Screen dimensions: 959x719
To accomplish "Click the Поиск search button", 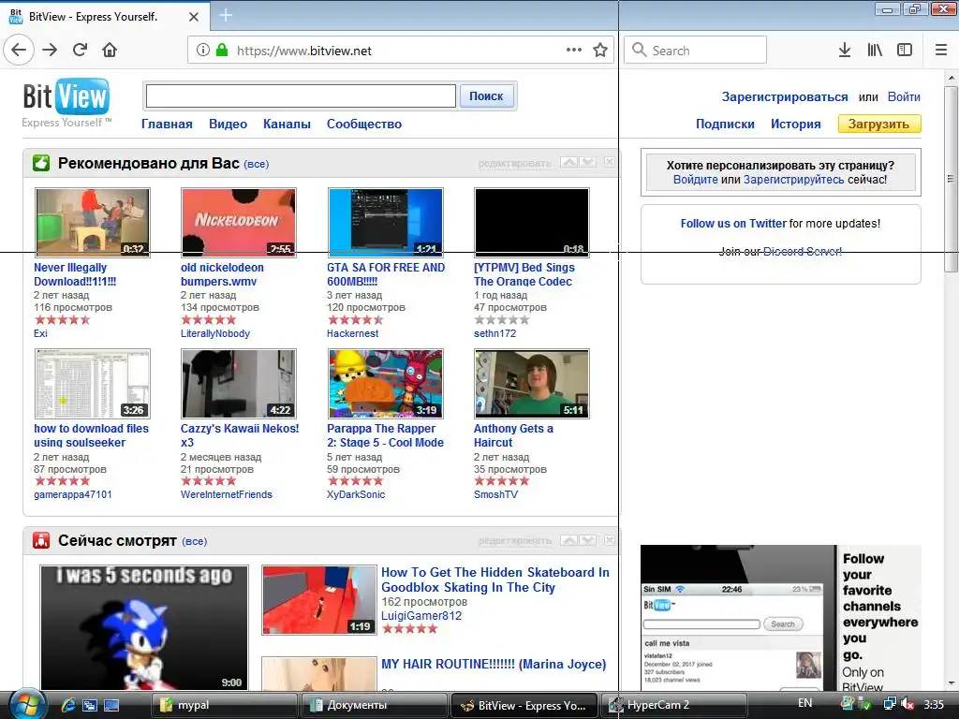I will [486, 96].
